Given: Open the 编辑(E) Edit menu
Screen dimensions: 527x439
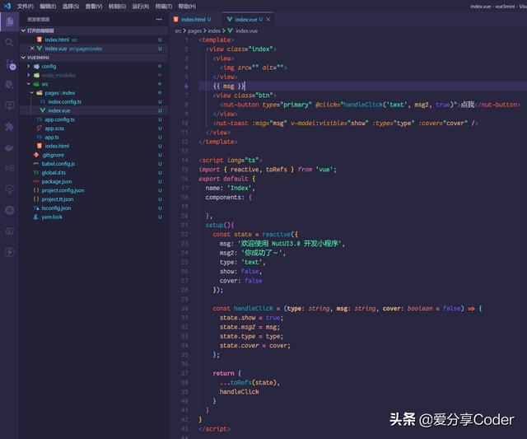Looking at the screenshot, I should click(x=48, y=6).
